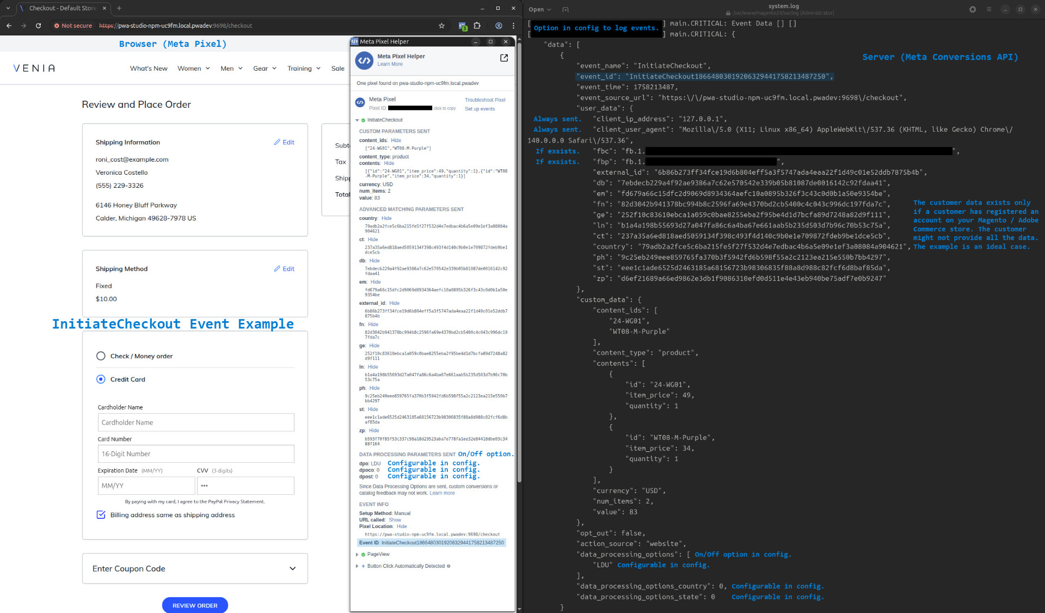
Task: Focus the 16-Digit card number field
Action: pos(196,454)
